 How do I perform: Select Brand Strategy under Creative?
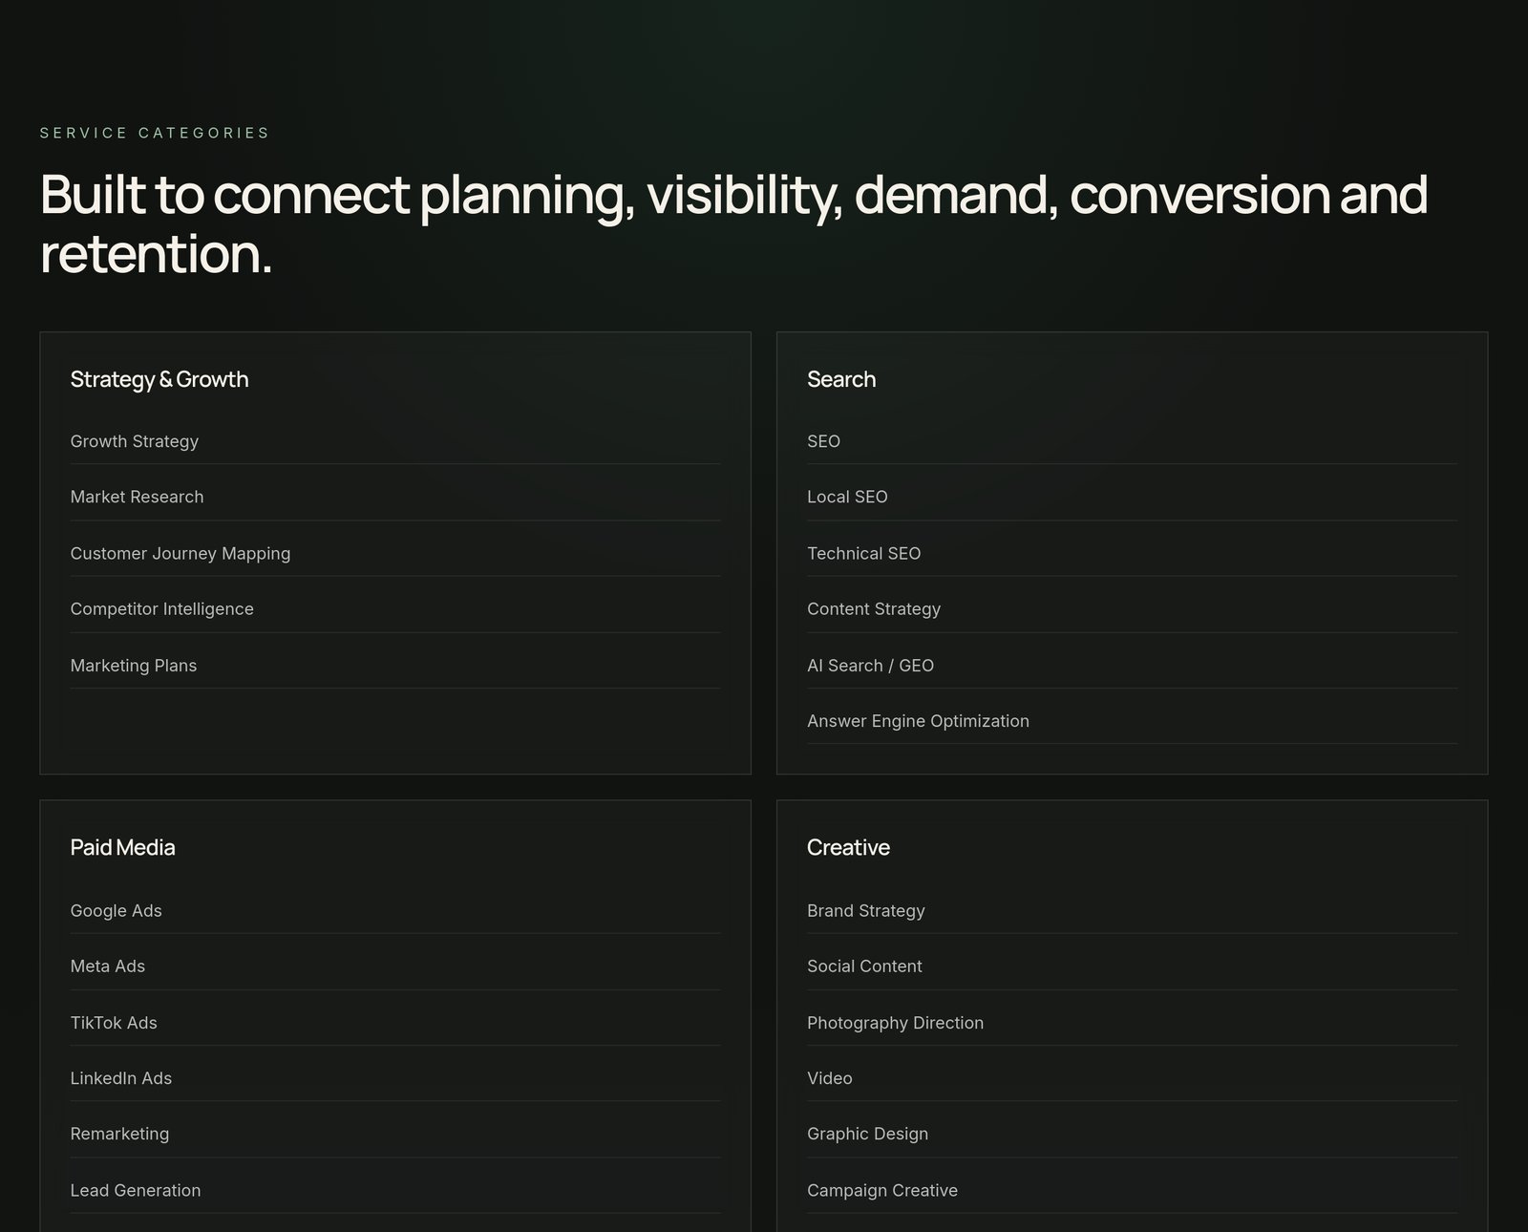[x=1132, y=910]
